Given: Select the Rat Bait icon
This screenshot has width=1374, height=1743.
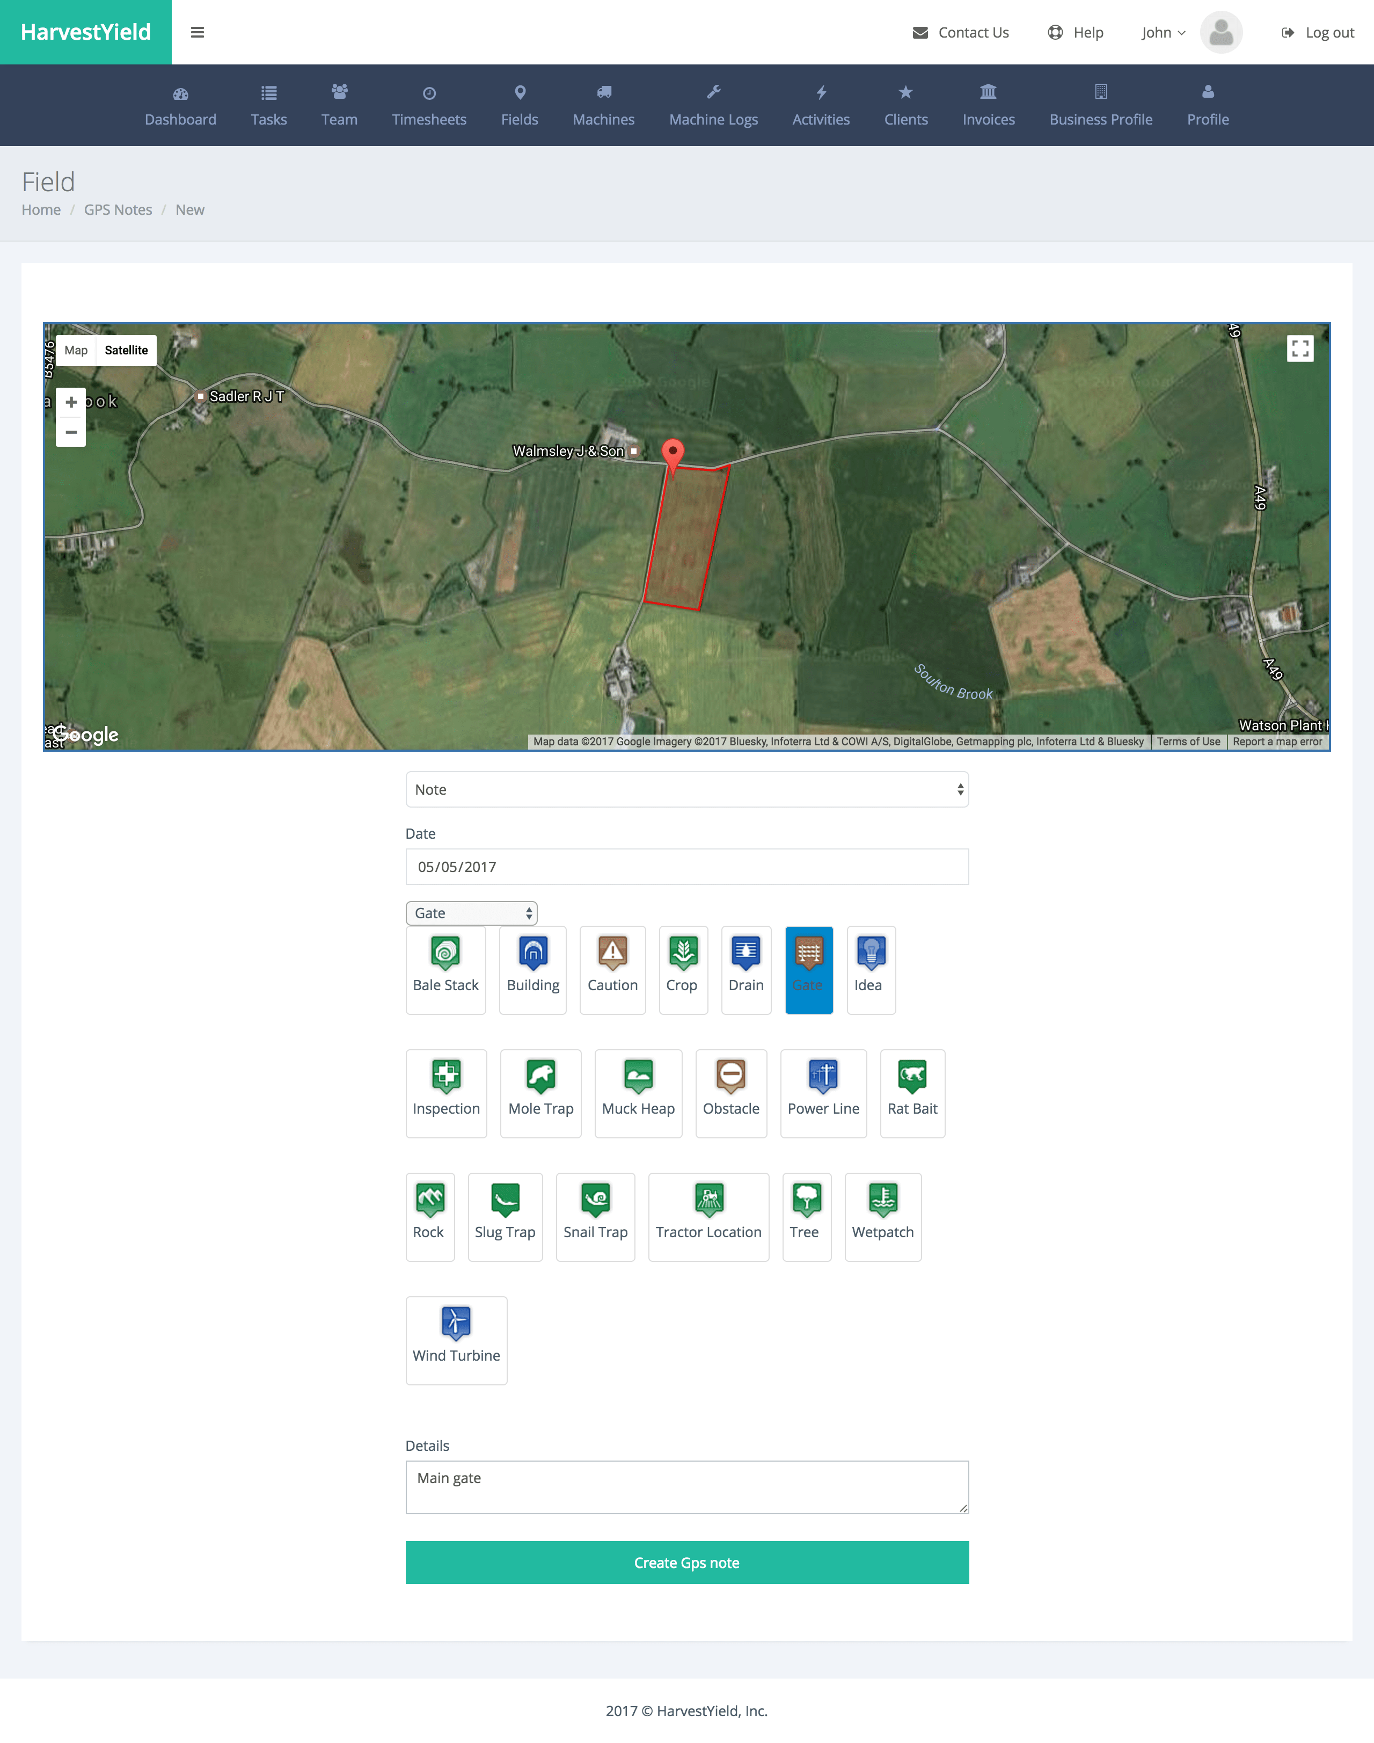Looking at the screenshot, I should pyautogui.click(x=913, y=1078).
